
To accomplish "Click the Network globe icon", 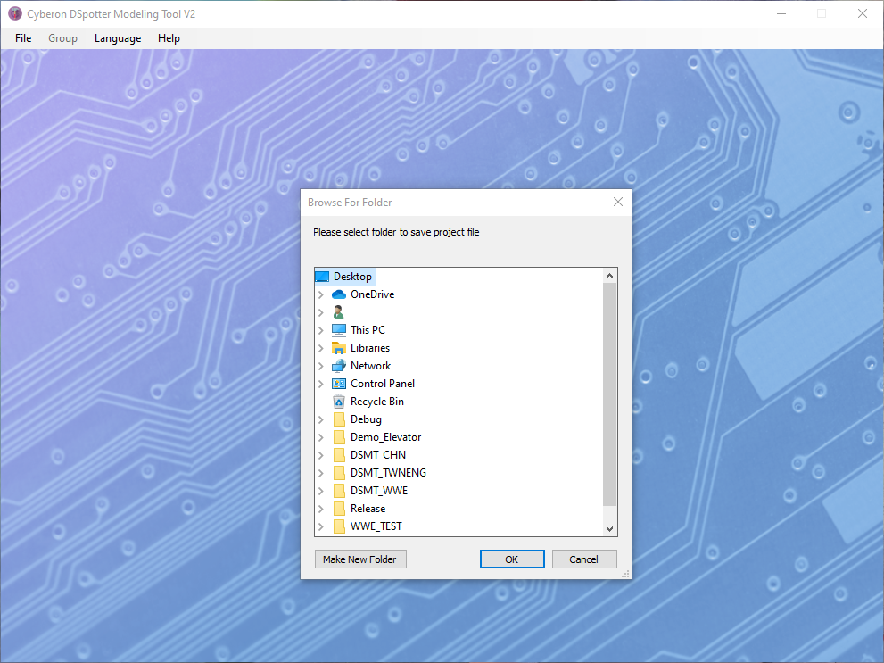I will pyautogui.click(x=339, y=366).
